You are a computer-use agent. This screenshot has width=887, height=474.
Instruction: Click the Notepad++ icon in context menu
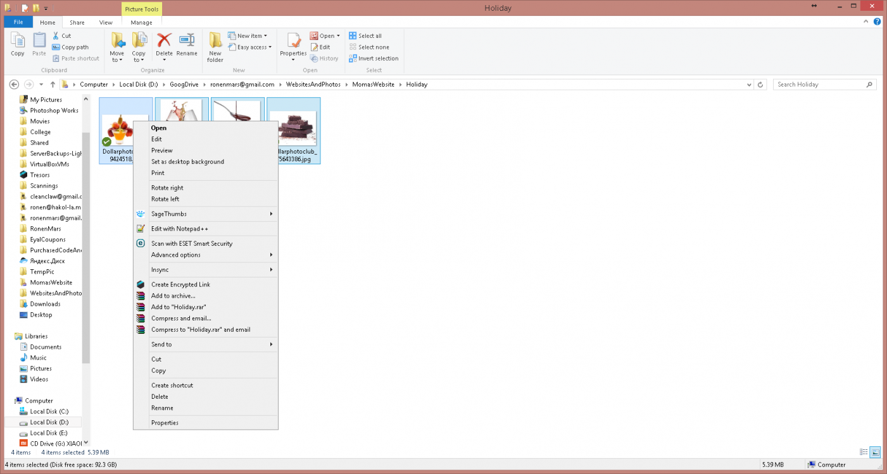pyautogui.click(x=141, y=229)
